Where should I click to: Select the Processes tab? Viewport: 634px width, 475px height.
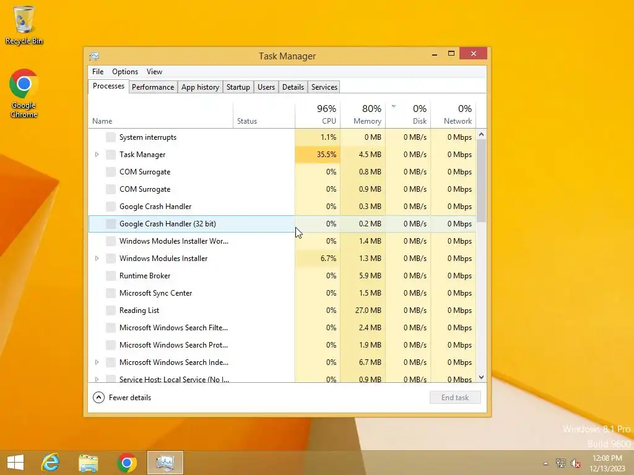(108, 86)
